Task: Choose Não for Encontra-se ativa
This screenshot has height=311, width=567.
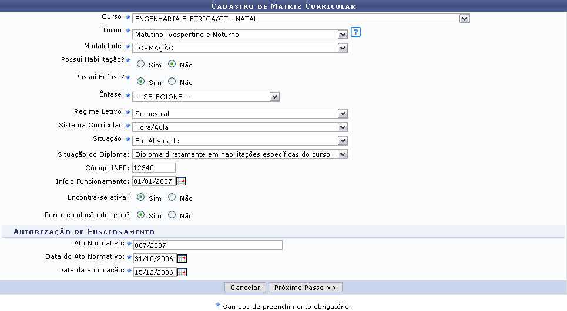Action: (x=172, y=197)
